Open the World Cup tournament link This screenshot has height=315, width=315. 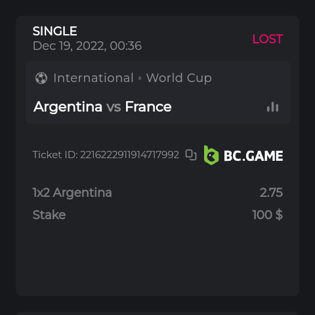pyautogui.click(x=179, y=78)
